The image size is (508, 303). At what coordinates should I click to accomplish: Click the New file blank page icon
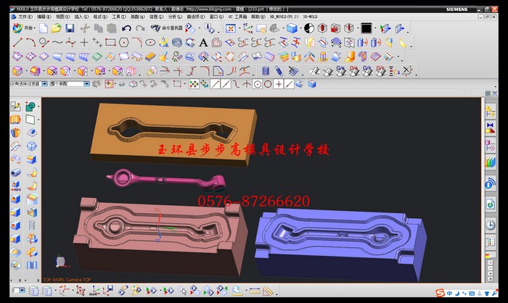coord(44,28)
